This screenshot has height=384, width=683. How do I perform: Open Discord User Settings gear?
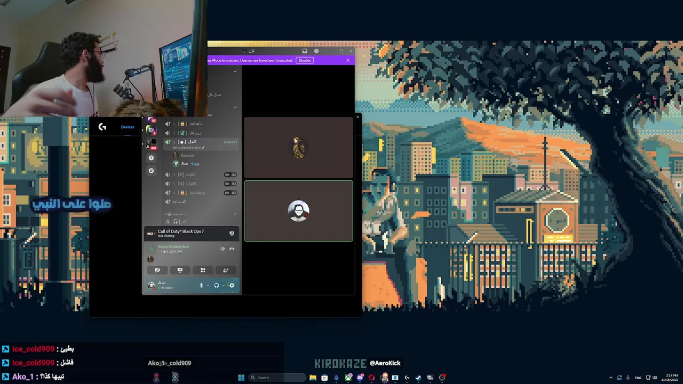(232, 285)
